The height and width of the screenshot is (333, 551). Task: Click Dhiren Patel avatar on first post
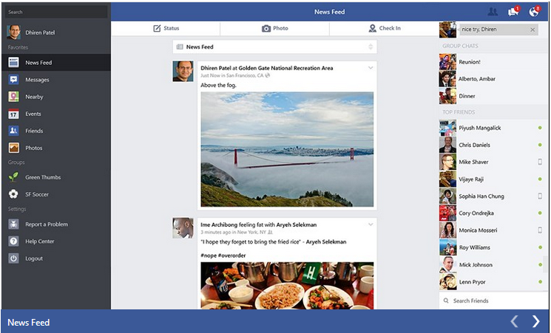(183, 71)
